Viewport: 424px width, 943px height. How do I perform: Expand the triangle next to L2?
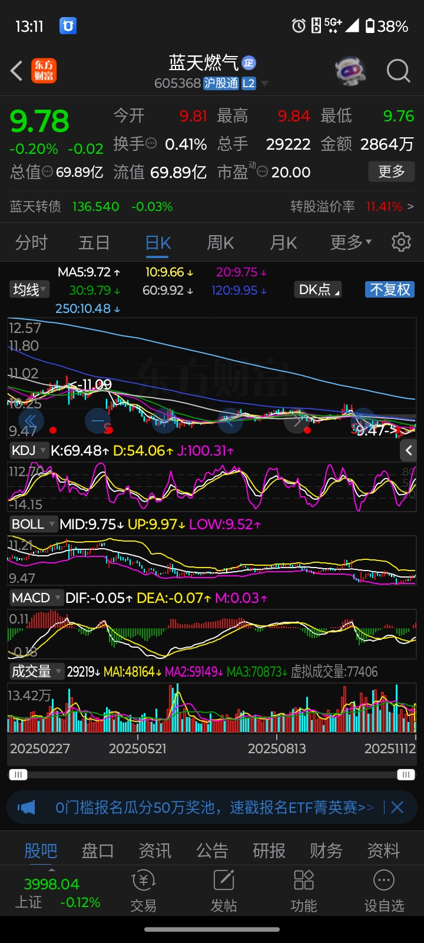264,84
